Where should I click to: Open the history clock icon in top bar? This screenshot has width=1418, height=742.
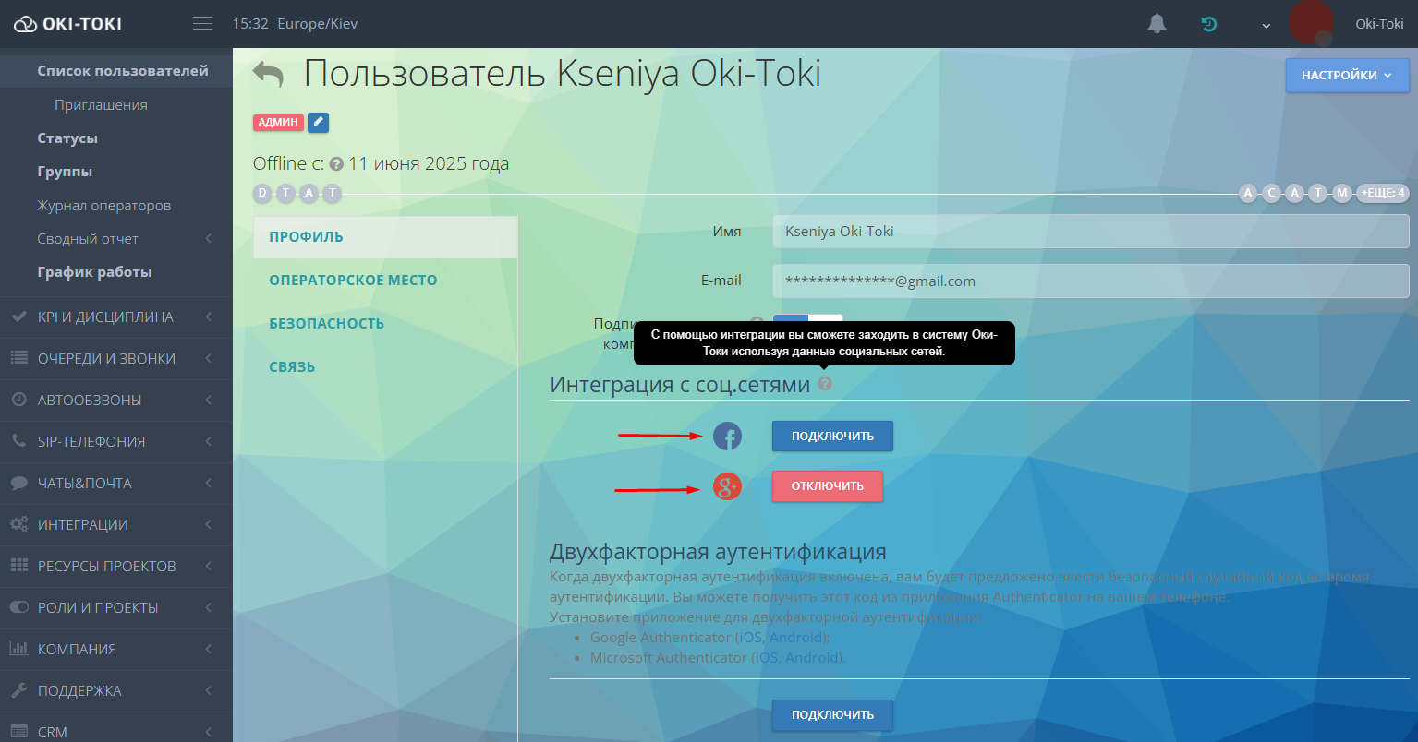tap(1209, 24)
